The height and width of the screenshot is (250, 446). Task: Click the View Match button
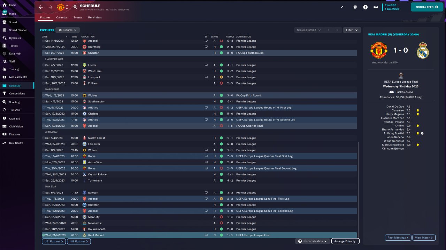pos(424,238)
